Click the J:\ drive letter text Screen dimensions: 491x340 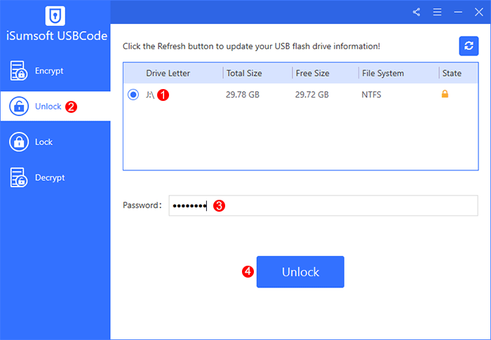point(150,95)
